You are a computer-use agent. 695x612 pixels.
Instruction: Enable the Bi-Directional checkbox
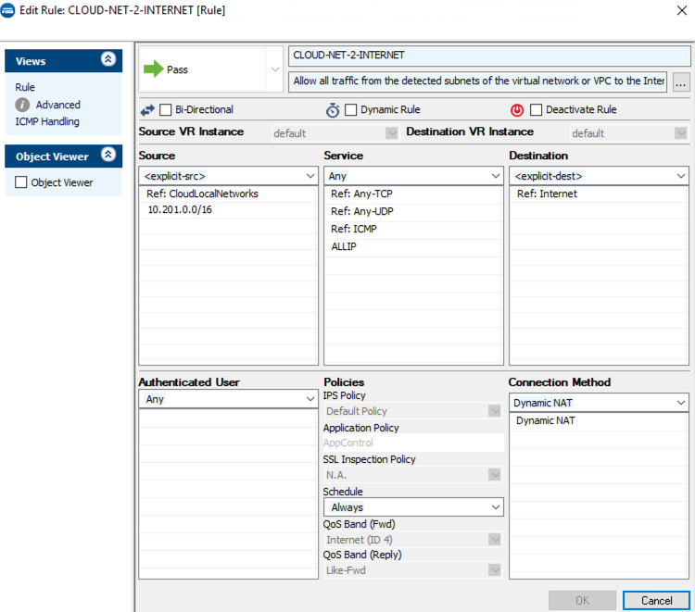[x=167, y=110]
